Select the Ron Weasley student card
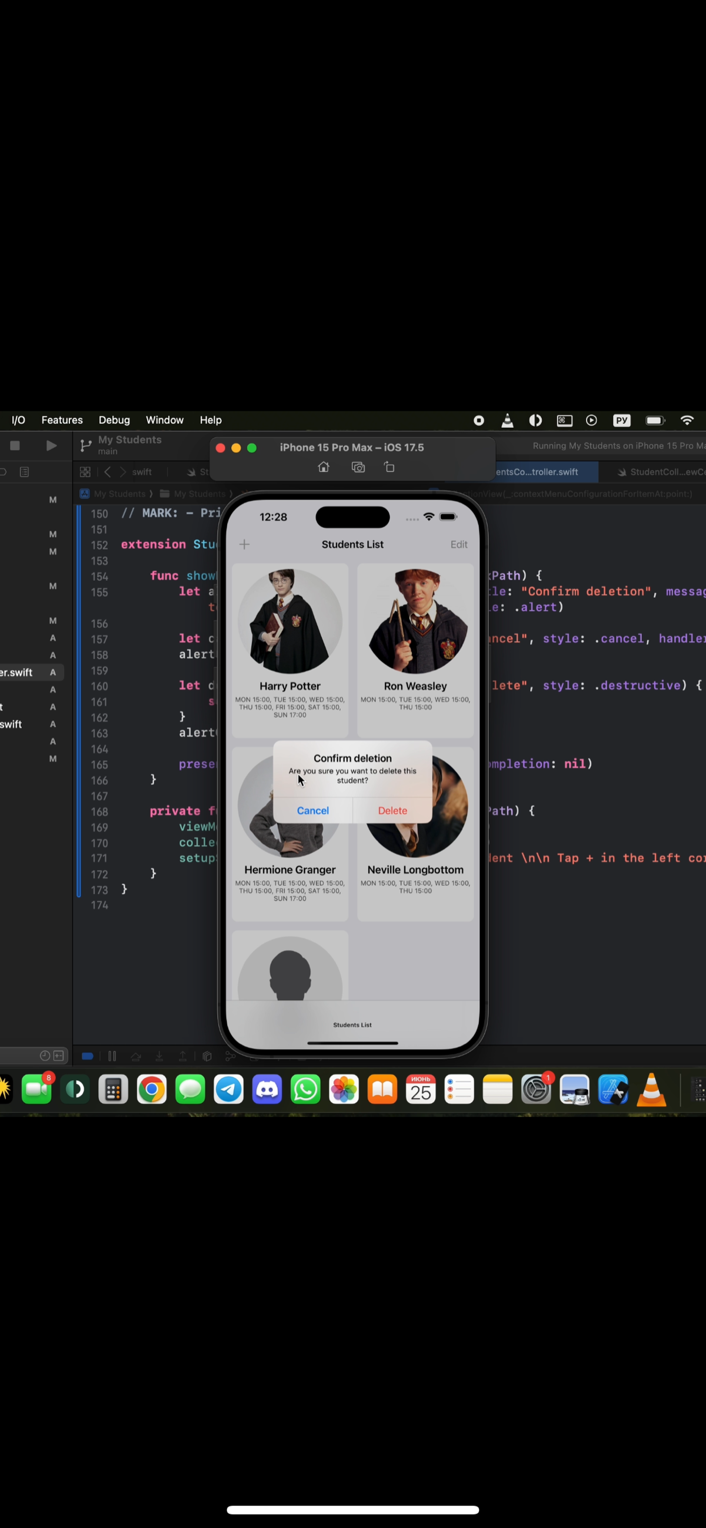The height and width of the screenshot is (1528, 706). click(415, 650)
